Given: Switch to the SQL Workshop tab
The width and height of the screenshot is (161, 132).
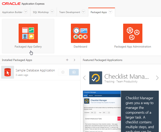Looking at the screenshot, I should 41,12.
